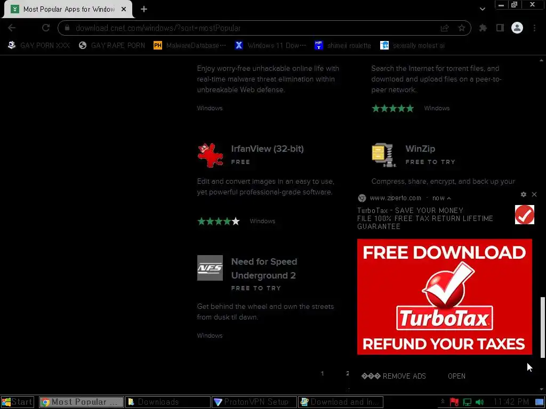546x409 pixels.
Task: Click the red flag tray icon
Action: coord(454,402)
